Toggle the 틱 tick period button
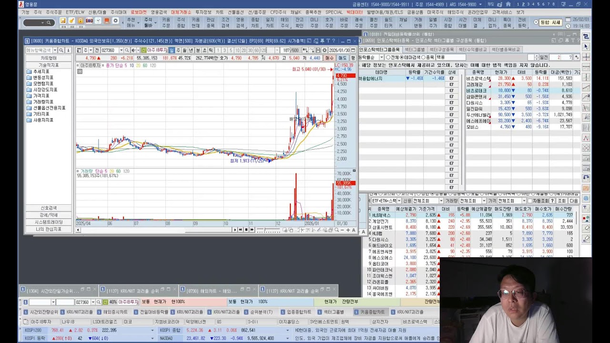 pyautogui.click(x=211, y=50)
